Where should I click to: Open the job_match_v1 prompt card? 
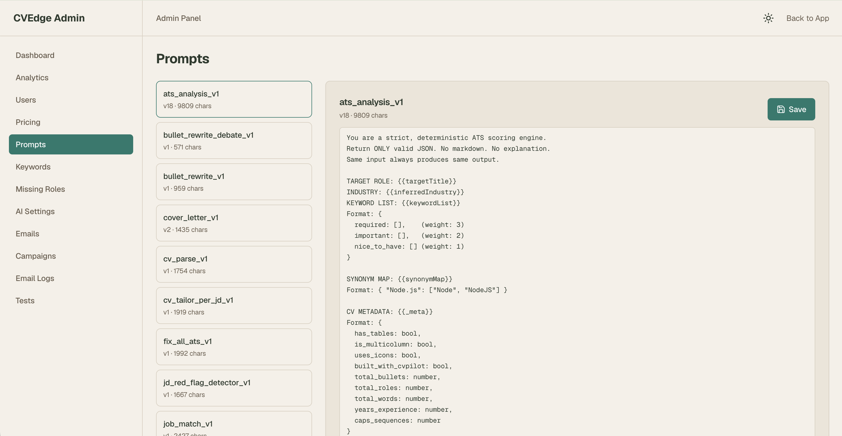(234, 423)
